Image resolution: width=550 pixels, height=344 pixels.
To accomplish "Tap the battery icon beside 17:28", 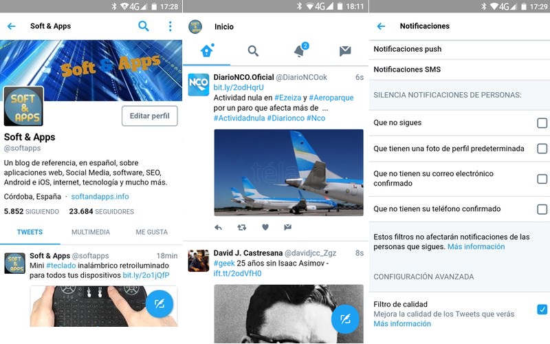I will pyautogui.click(x=154, y=6).
